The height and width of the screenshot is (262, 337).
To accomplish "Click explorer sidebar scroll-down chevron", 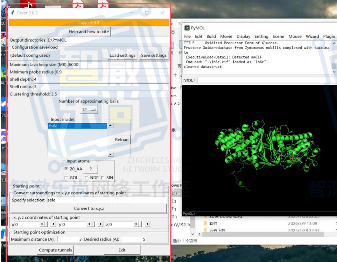I will coord(192,234).
